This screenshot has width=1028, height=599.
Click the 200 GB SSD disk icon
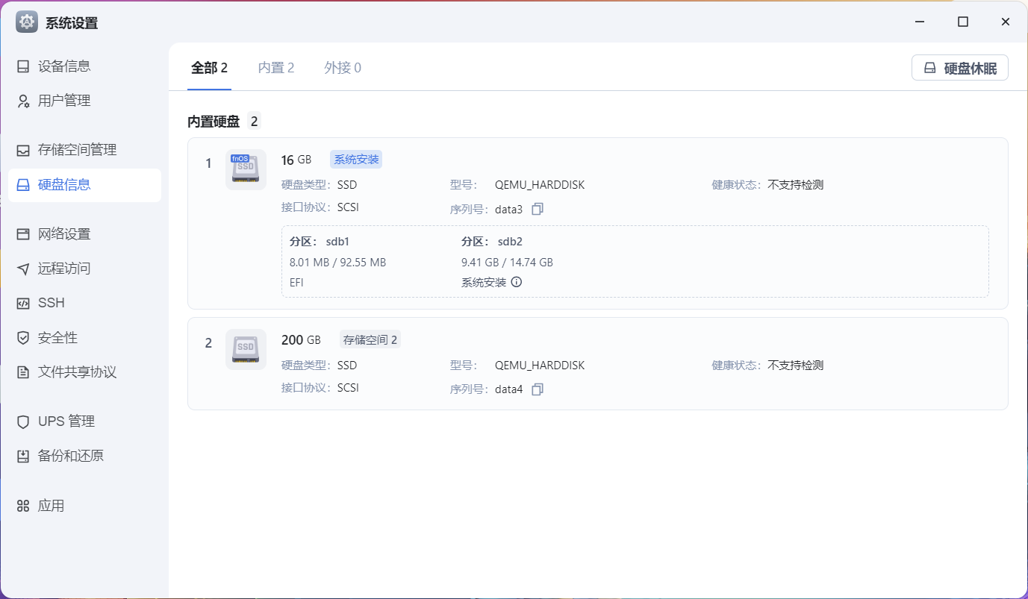point(246,349)
